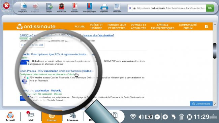
Task: Open the Historique browsing history
Action: (x=62, y=8)
